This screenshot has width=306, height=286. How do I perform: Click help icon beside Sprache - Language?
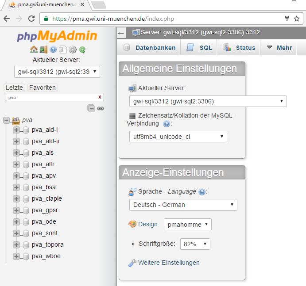[202, 192]
